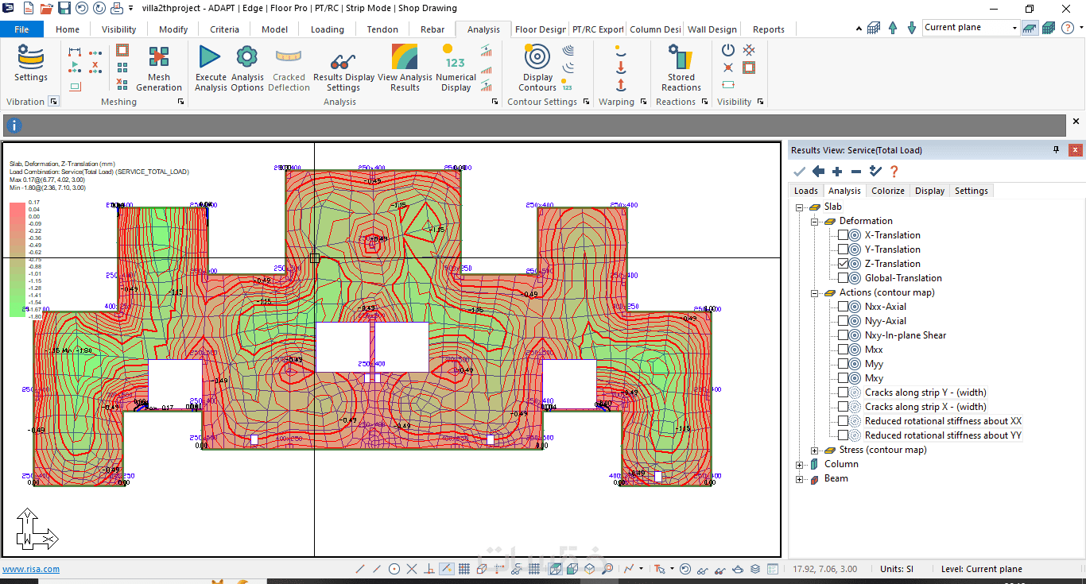1086x584 pixels.
Task: Click the upward warping arrow icon
Action: click(x=621, y=85)
